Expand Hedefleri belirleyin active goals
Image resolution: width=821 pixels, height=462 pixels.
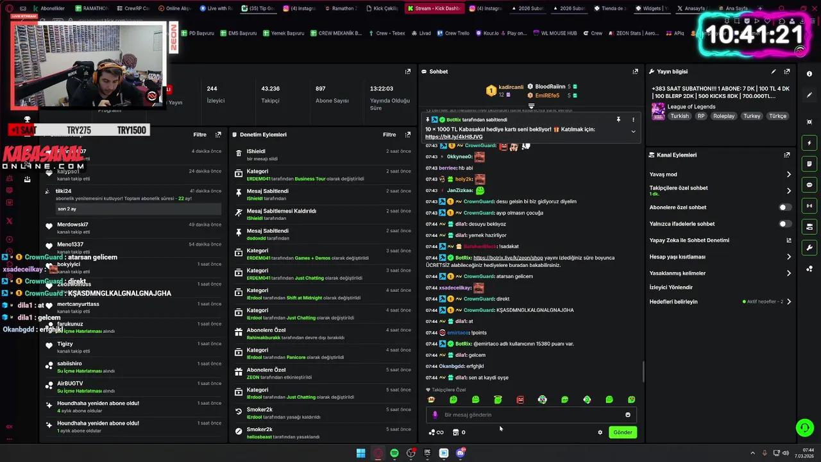789,302
